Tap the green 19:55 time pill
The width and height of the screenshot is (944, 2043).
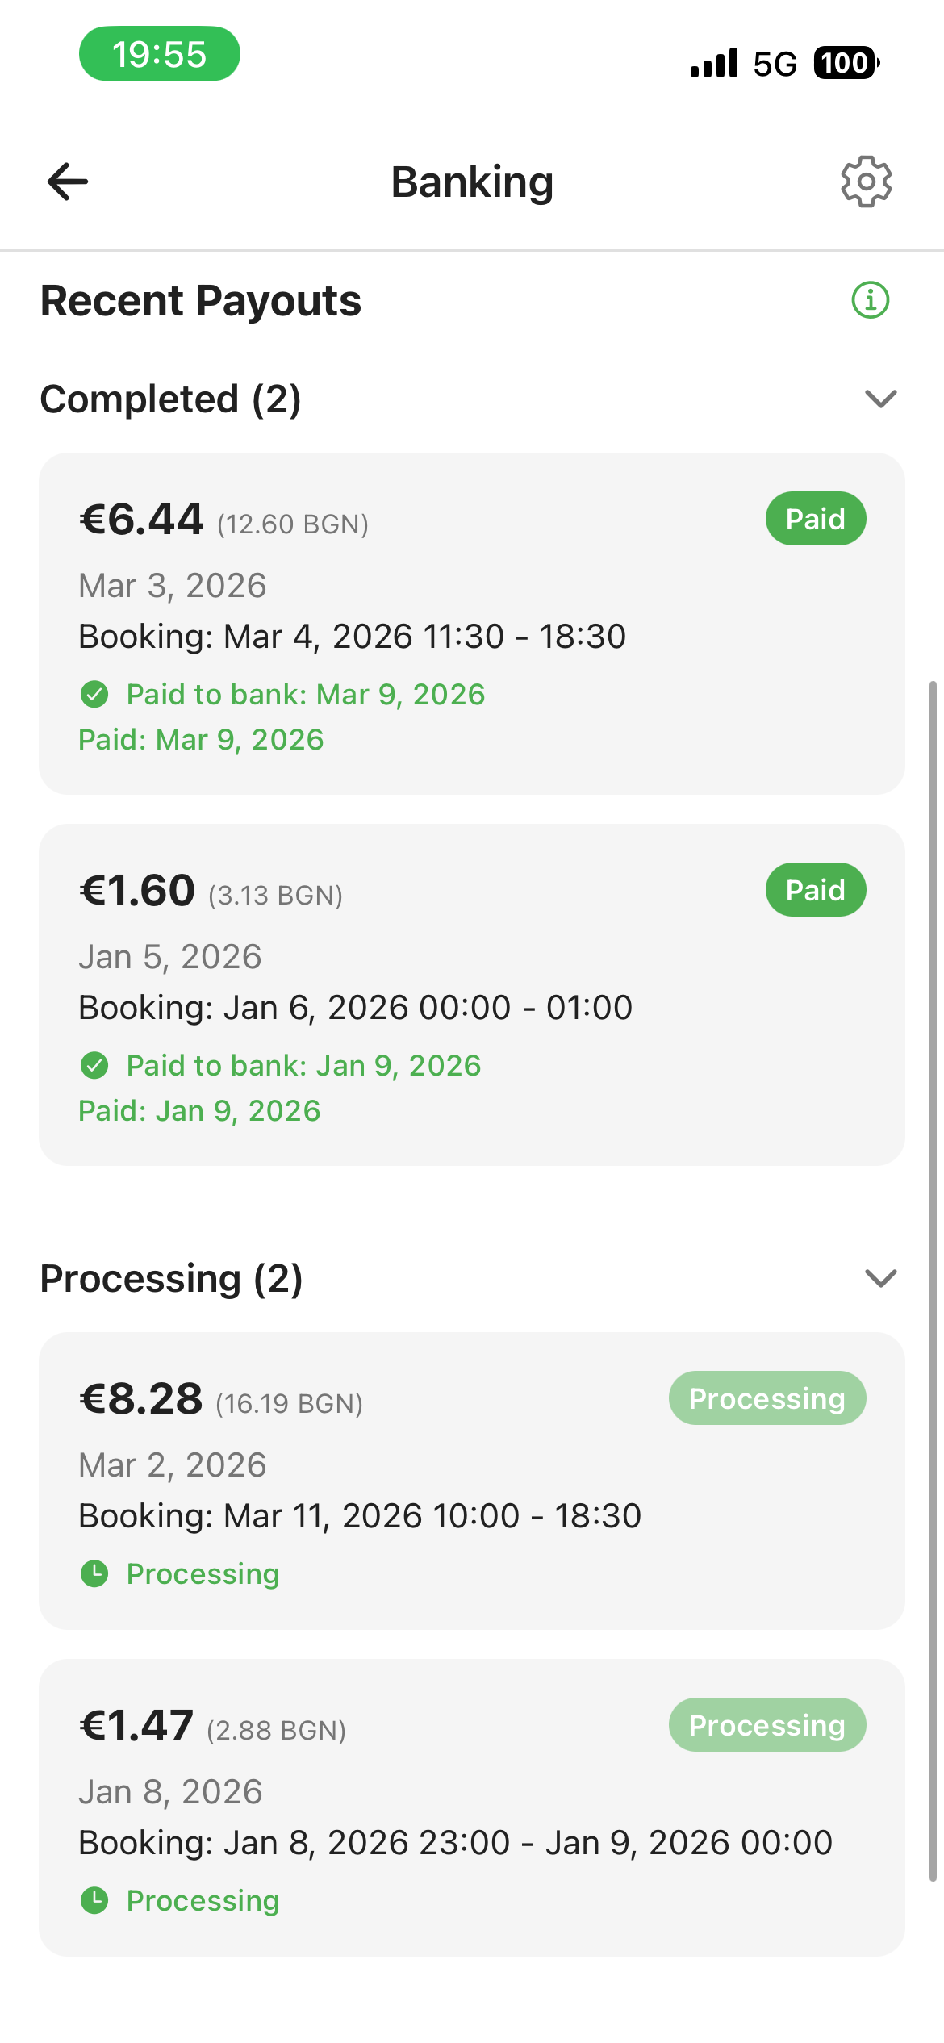159,54
